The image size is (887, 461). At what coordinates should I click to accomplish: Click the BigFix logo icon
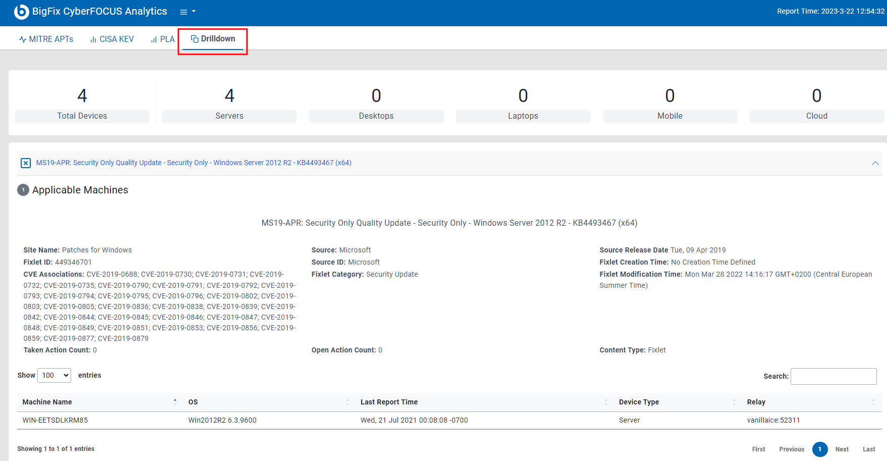tap(21, 12)
